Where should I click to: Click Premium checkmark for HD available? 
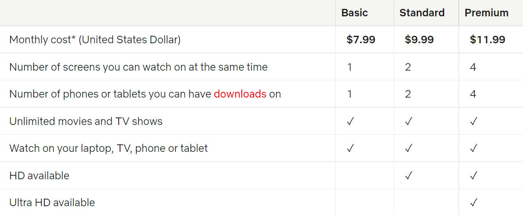click(473, 176)
